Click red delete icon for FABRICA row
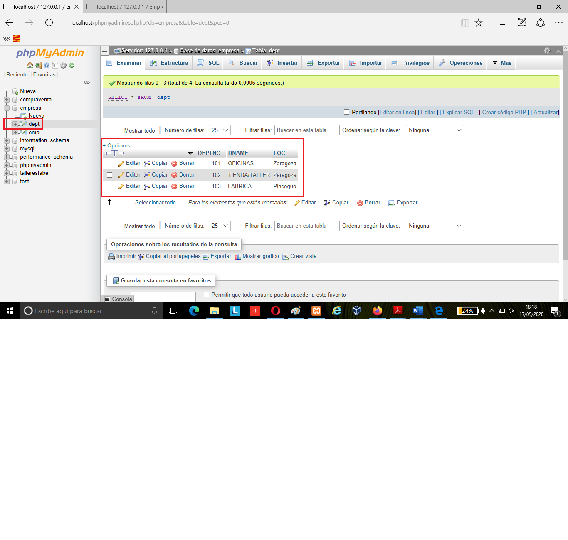The height and width of the screenshot is (540, 568). click(x=174, y=187)
